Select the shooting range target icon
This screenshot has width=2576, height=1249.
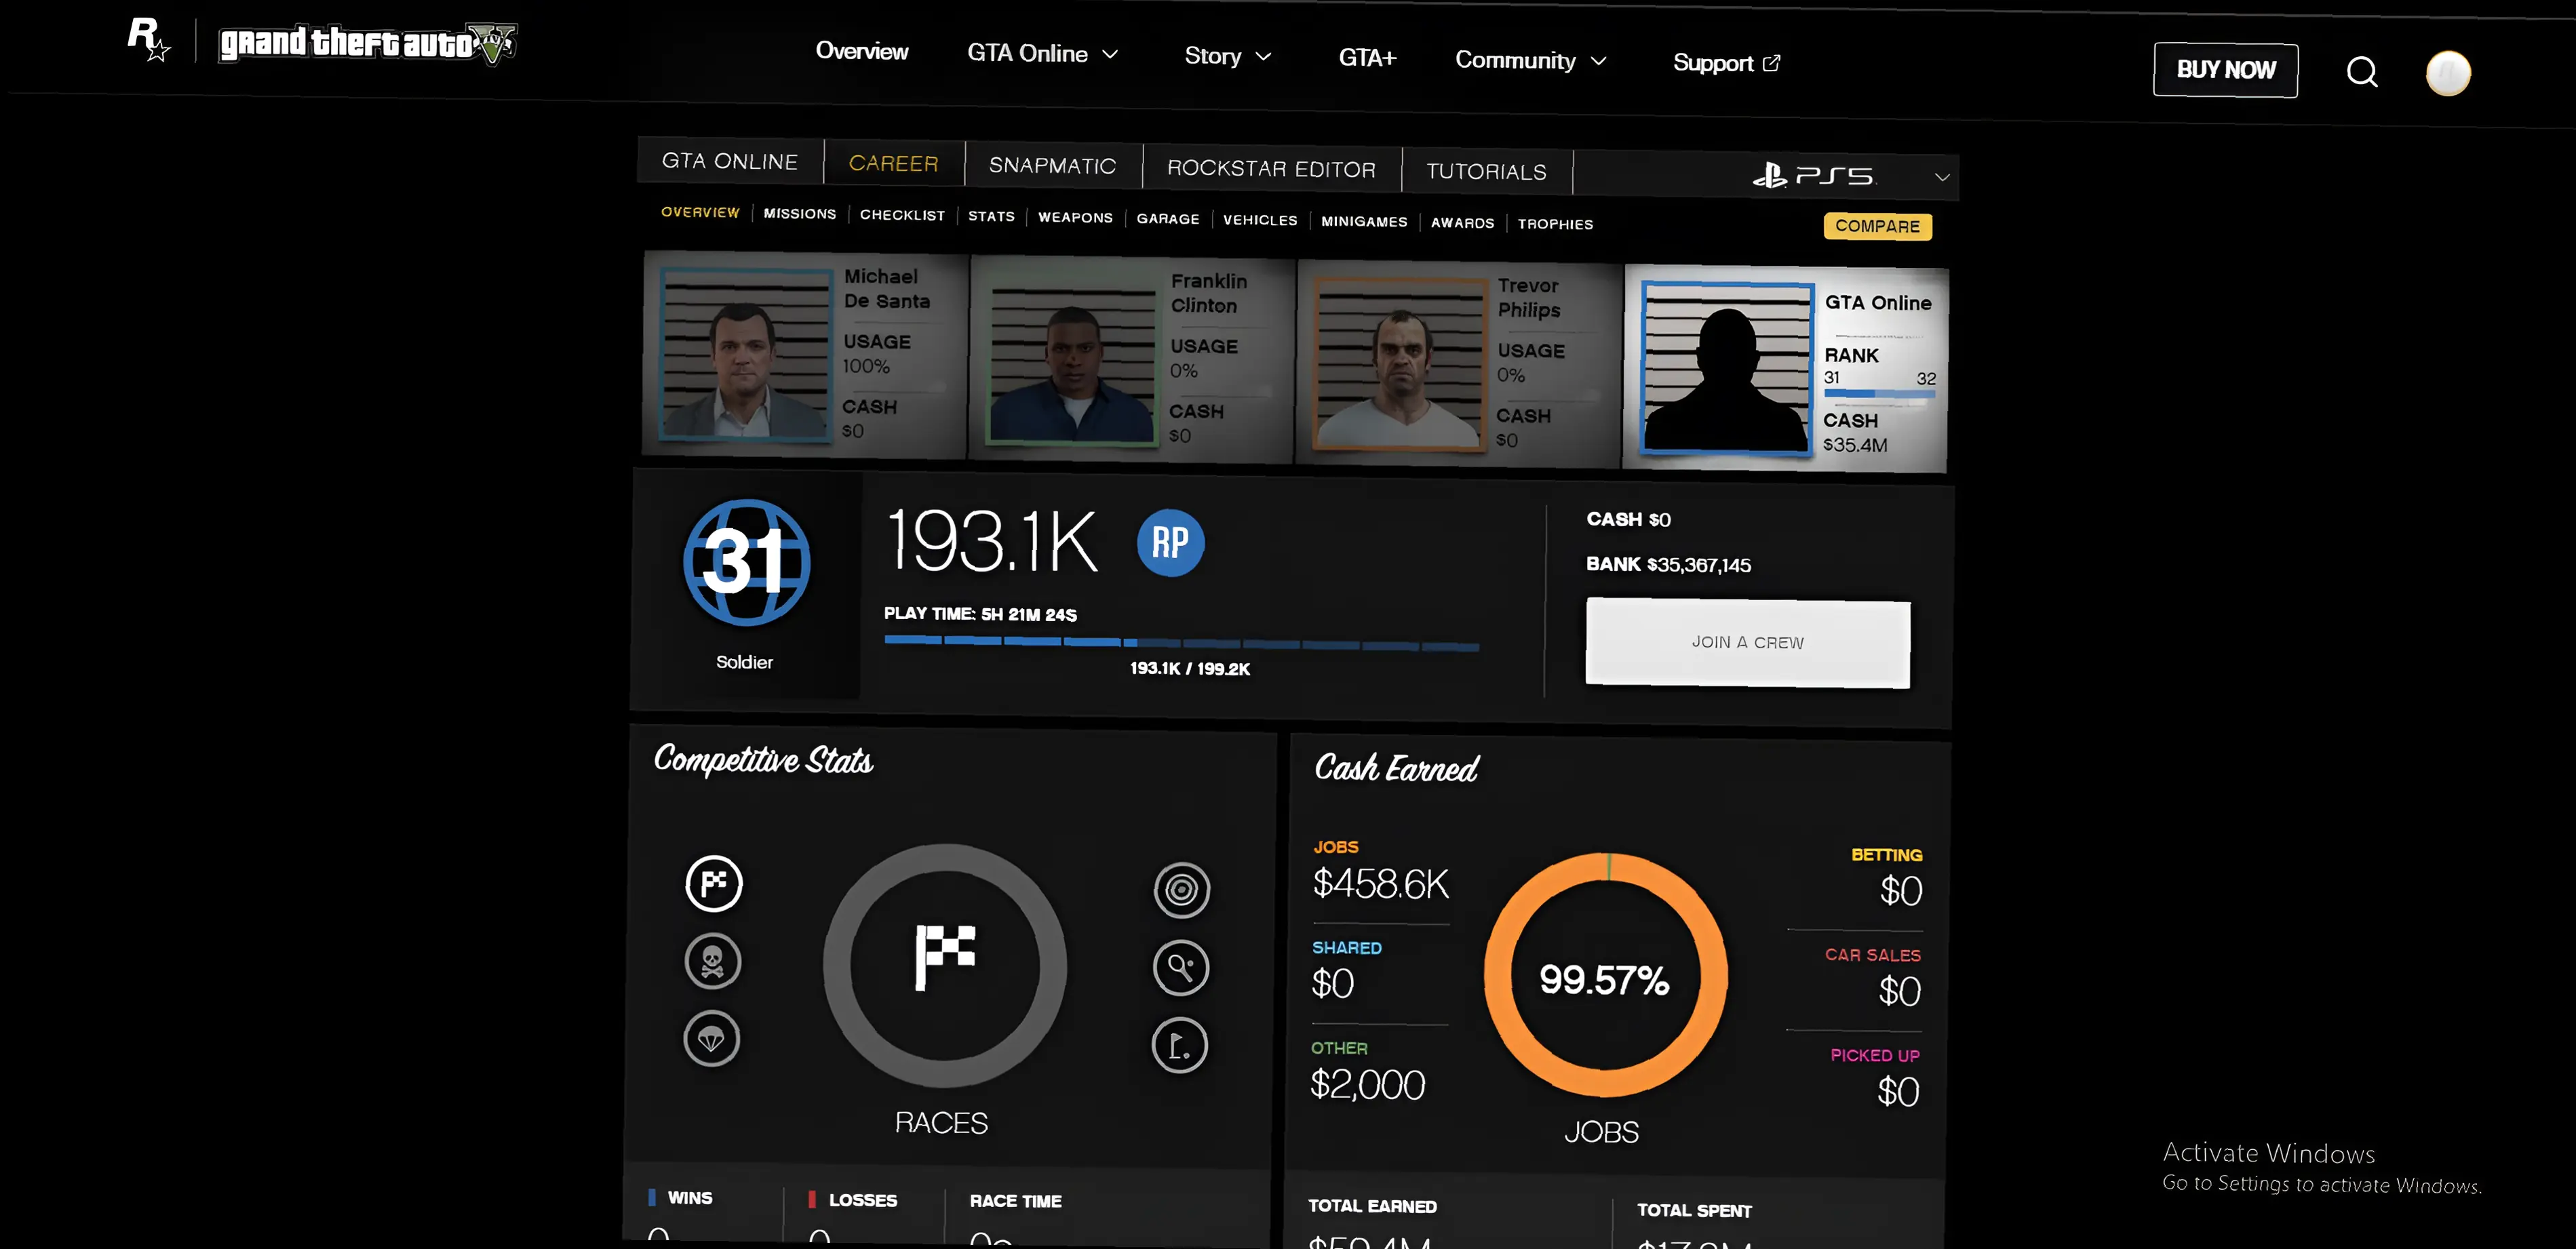click(x=1181, y=890)
